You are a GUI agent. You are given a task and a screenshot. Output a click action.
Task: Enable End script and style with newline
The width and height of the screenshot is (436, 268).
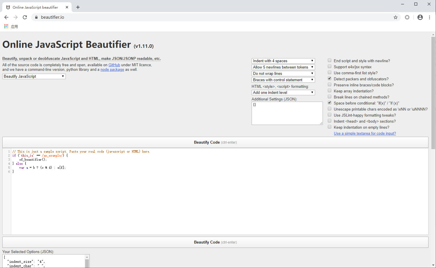[330, 60]
